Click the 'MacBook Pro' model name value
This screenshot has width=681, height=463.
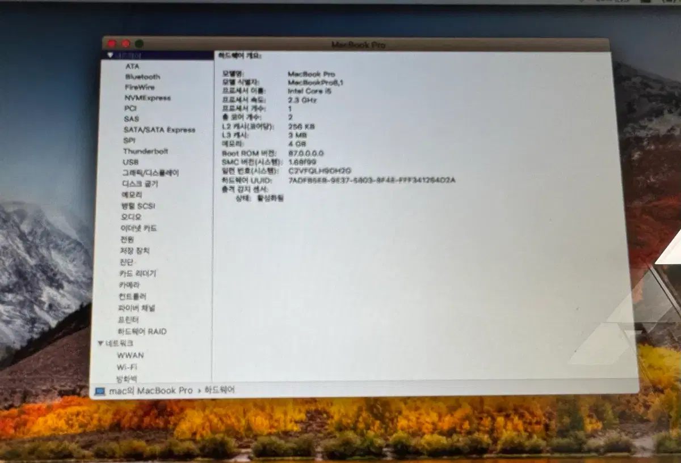[312, 74]
